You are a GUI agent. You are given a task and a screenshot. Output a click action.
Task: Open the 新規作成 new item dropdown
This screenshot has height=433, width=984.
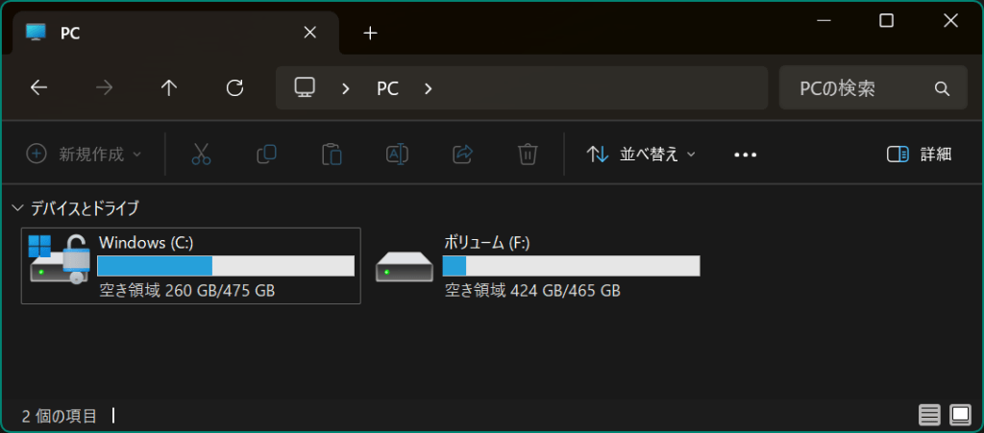(84, 154)
